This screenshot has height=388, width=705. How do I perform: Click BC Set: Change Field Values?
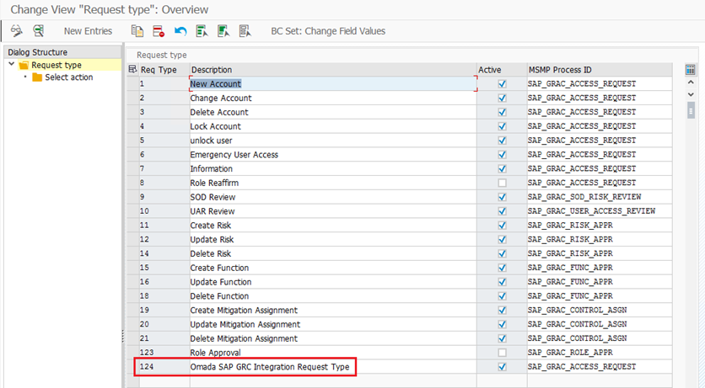coord(328,31)
